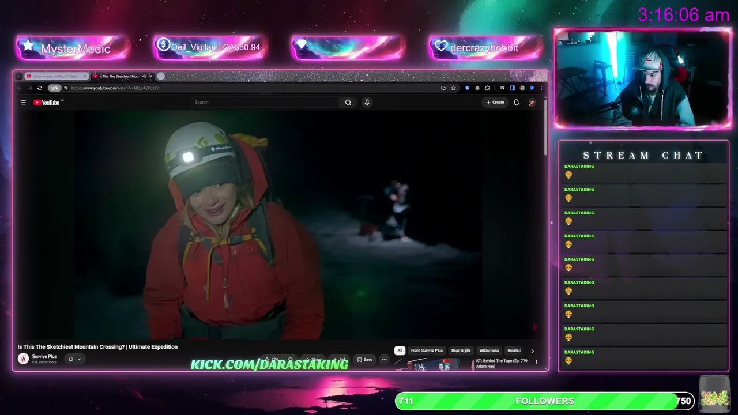Select the Wilderness filter chip
Viewport: 738px width, 415px height.
tap(489, 350)
